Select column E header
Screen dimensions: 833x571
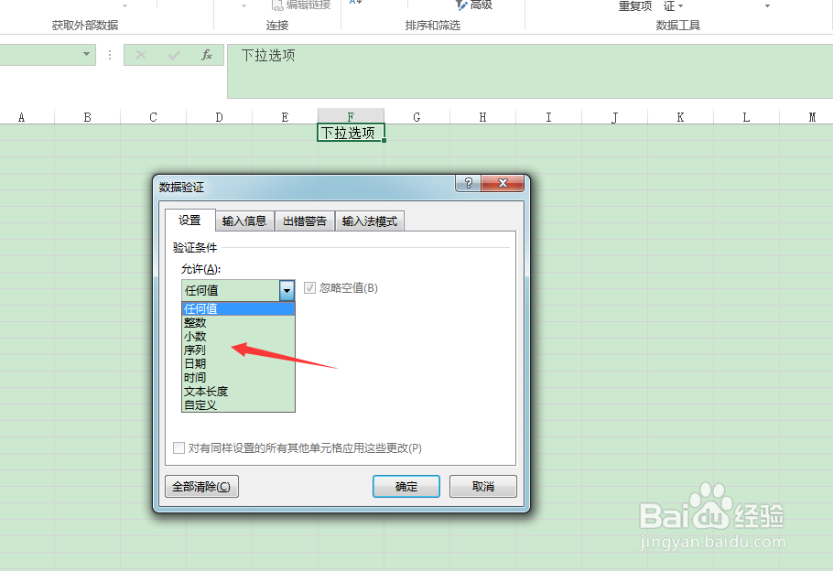[x=286, y=117]
